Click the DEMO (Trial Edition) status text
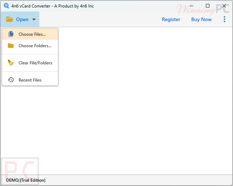 click(x=26, y=180)
